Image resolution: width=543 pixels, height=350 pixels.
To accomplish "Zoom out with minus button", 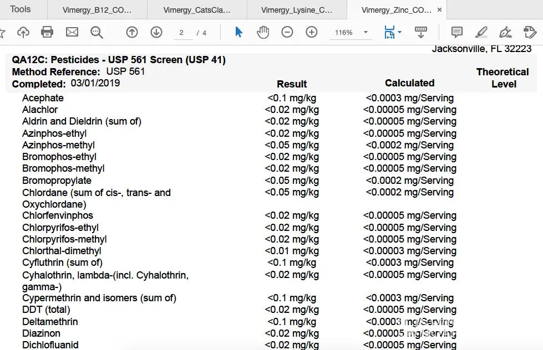I will pyautogui.click(x=287, y=33).
